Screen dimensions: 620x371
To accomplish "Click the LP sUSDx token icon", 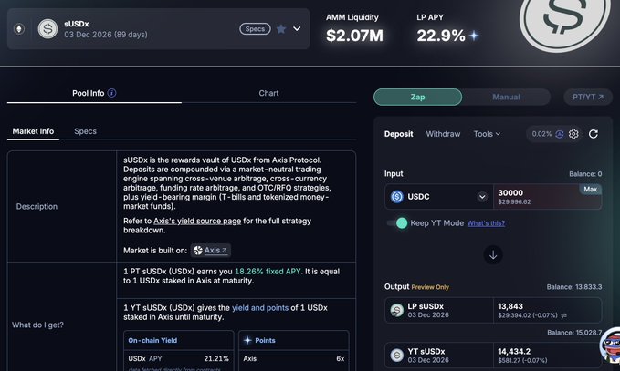I will pos(397,311).
